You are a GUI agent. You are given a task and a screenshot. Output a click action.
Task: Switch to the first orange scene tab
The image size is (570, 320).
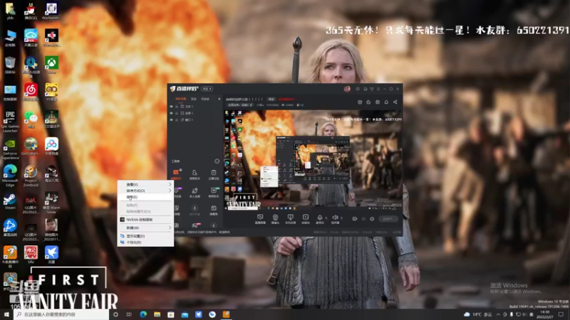tap(181, 99)
